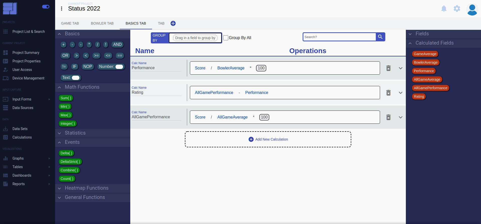Open Data Sets in sidebar
The width and height of the screenshot is (481, 224).
coord(20,129)
